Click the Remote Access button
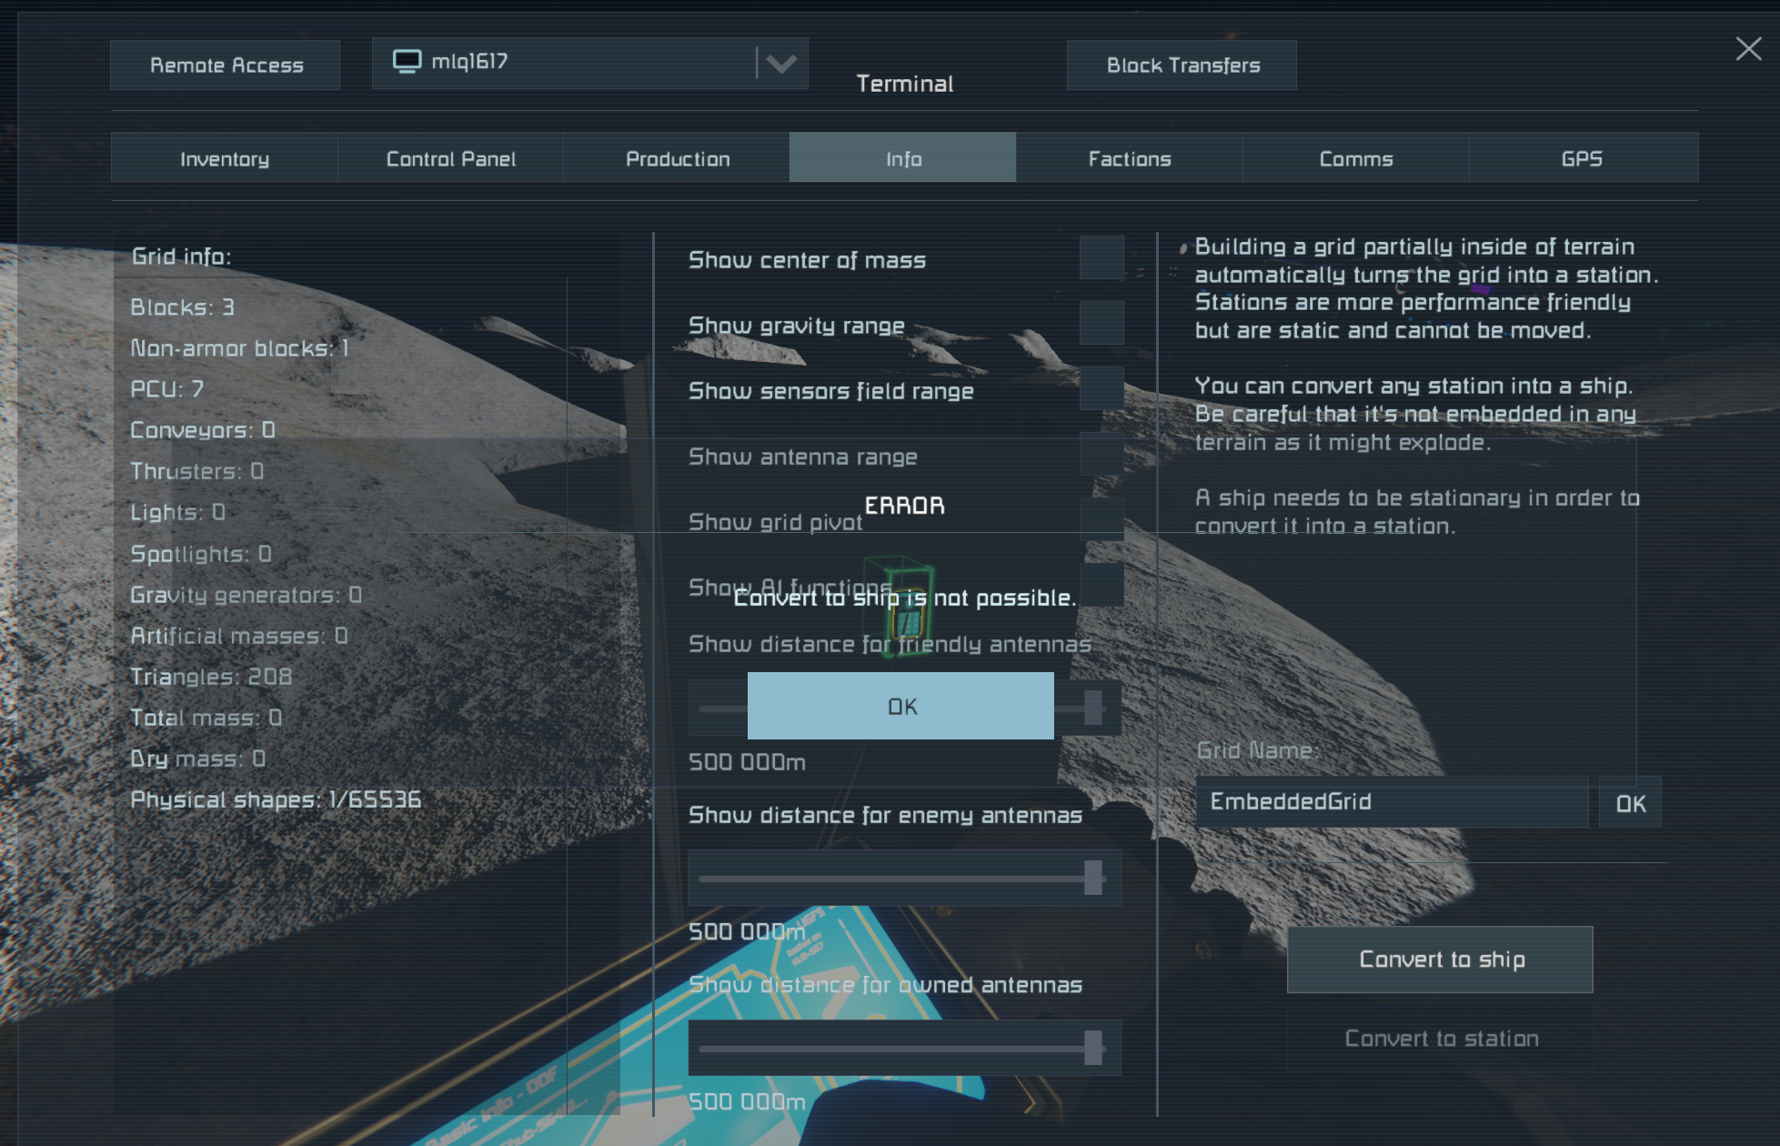The width and height of the screenshot is (1780, 1146). tap(226, 65)
